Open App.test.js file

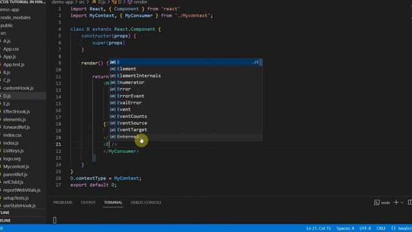click(x=14, y=64)
